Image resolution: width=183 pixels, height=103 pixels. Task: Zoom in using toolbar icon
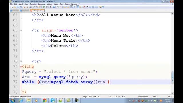point(58,7)
